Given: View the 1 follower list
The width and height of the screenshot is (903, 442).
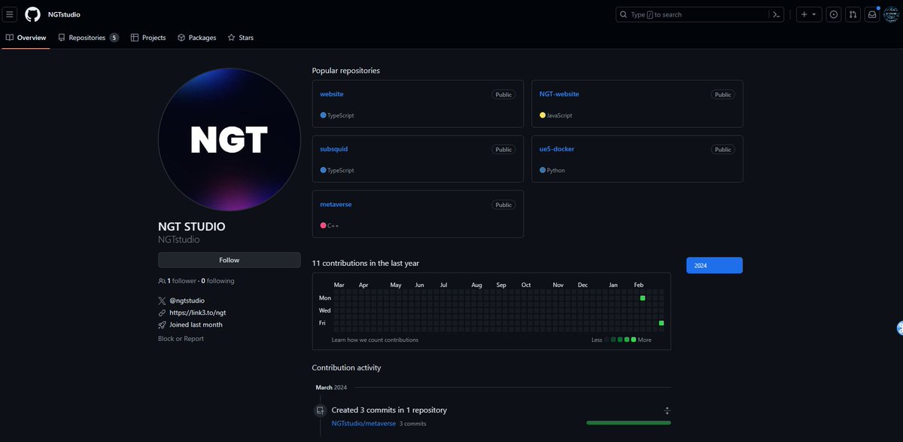Looking at the screenshot, I should point(180,281).
